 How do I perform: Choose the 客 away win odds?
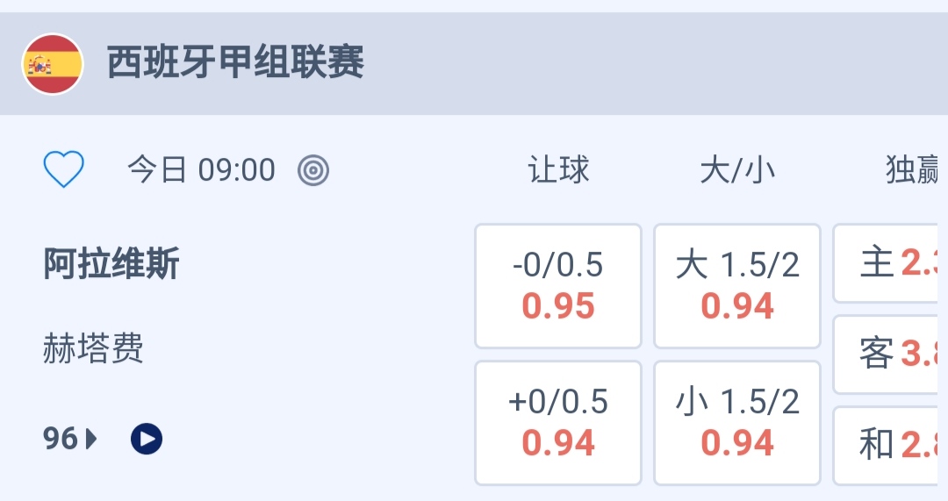[x=889, y=354]
